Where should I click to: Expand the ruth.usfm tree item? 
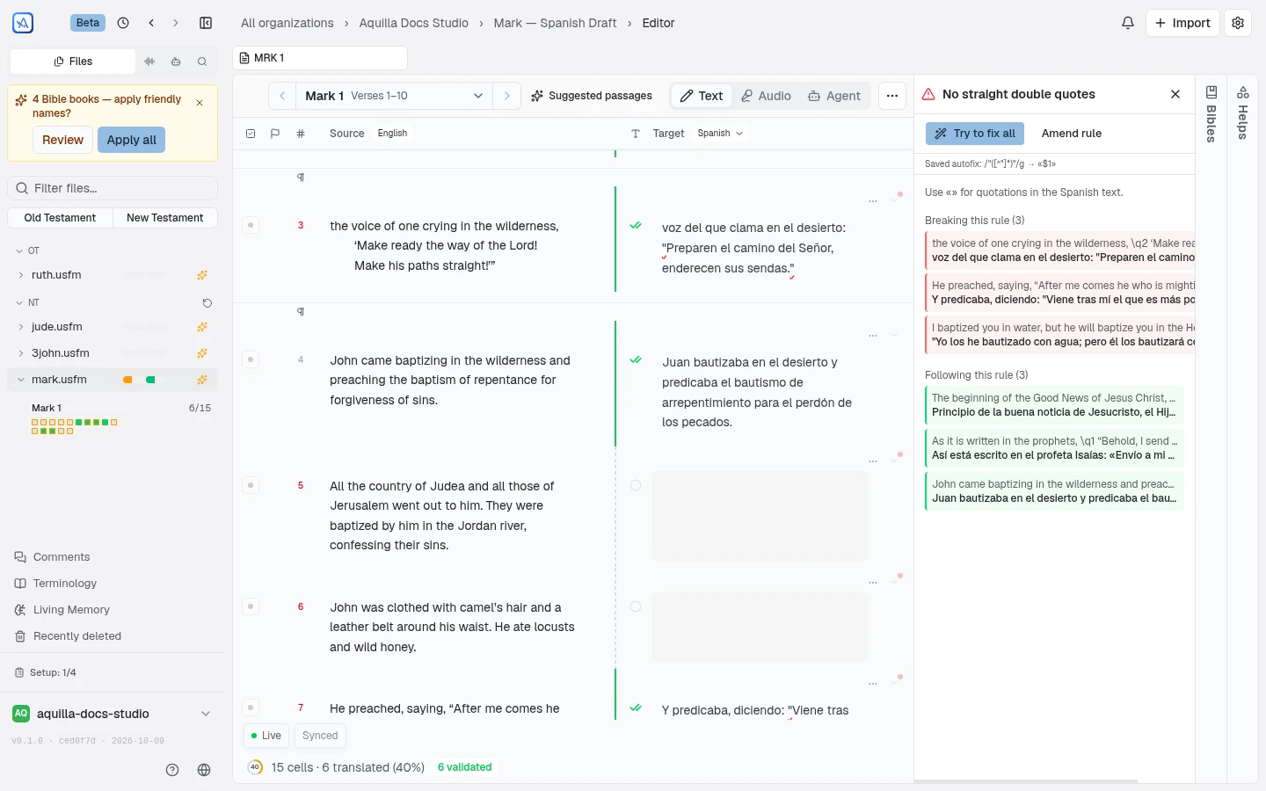pyautogui.click(x=21, y=275)
